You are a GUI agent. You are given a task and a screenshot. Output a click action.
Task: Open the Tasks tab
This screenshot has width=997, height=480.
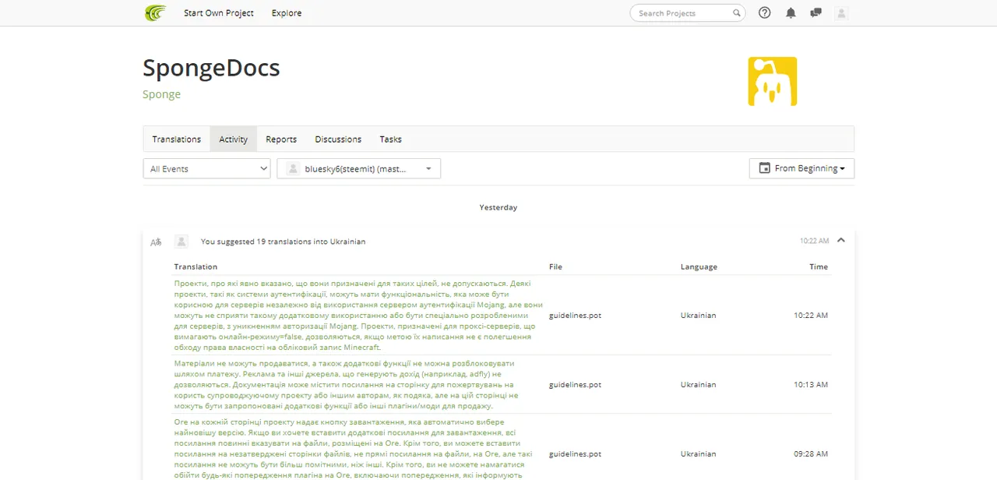(391, 139)
